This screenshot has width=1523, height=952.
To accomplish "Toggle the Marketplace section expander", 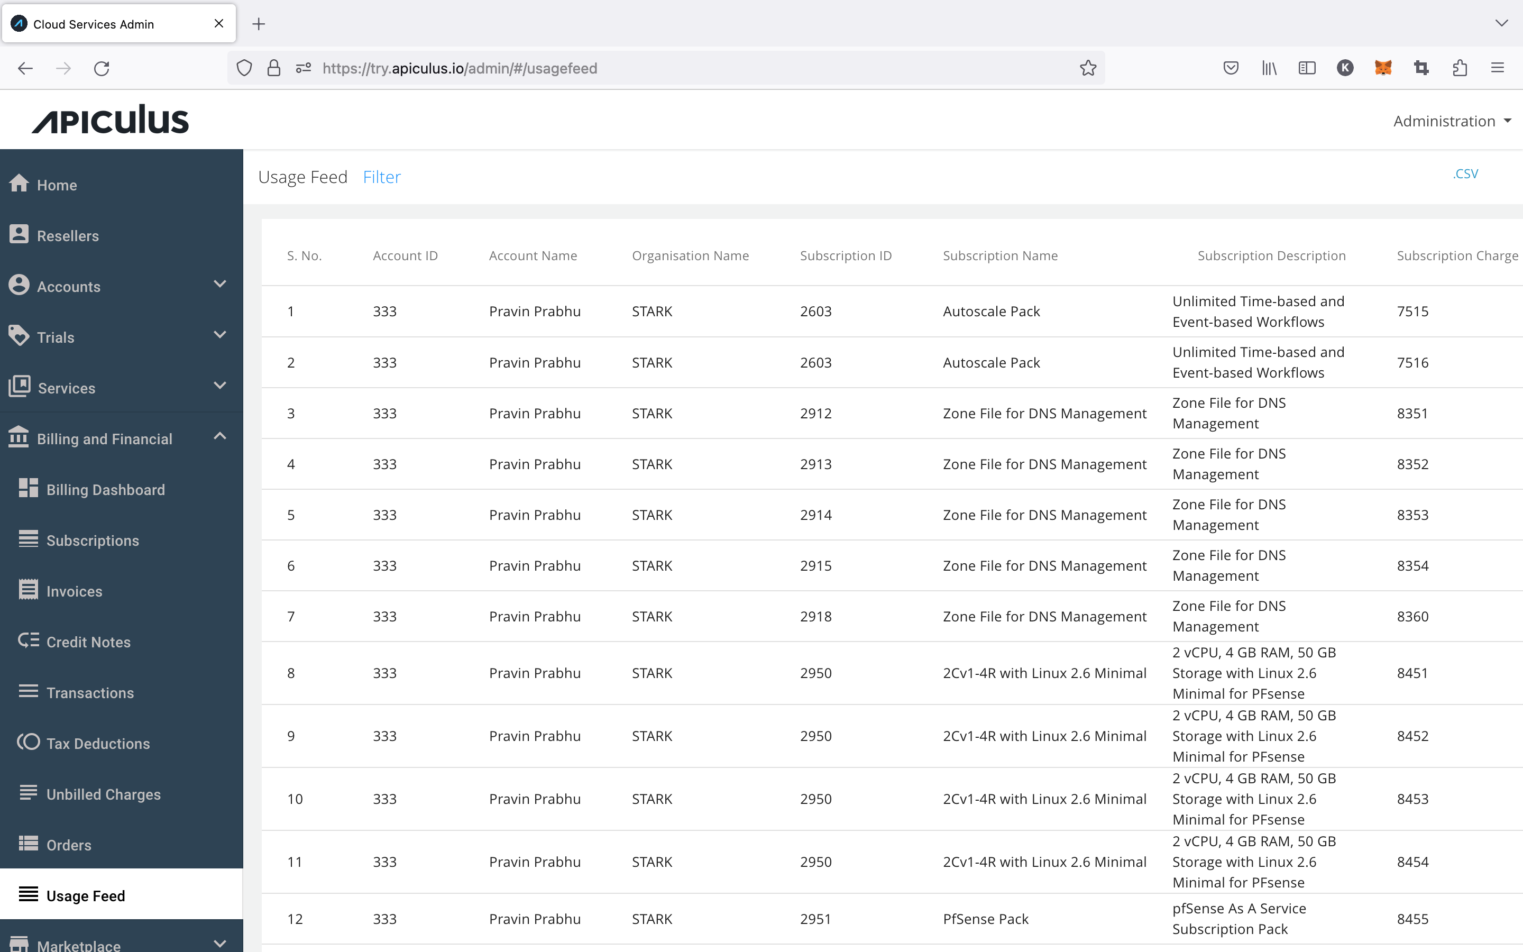I will pos(219,940).
